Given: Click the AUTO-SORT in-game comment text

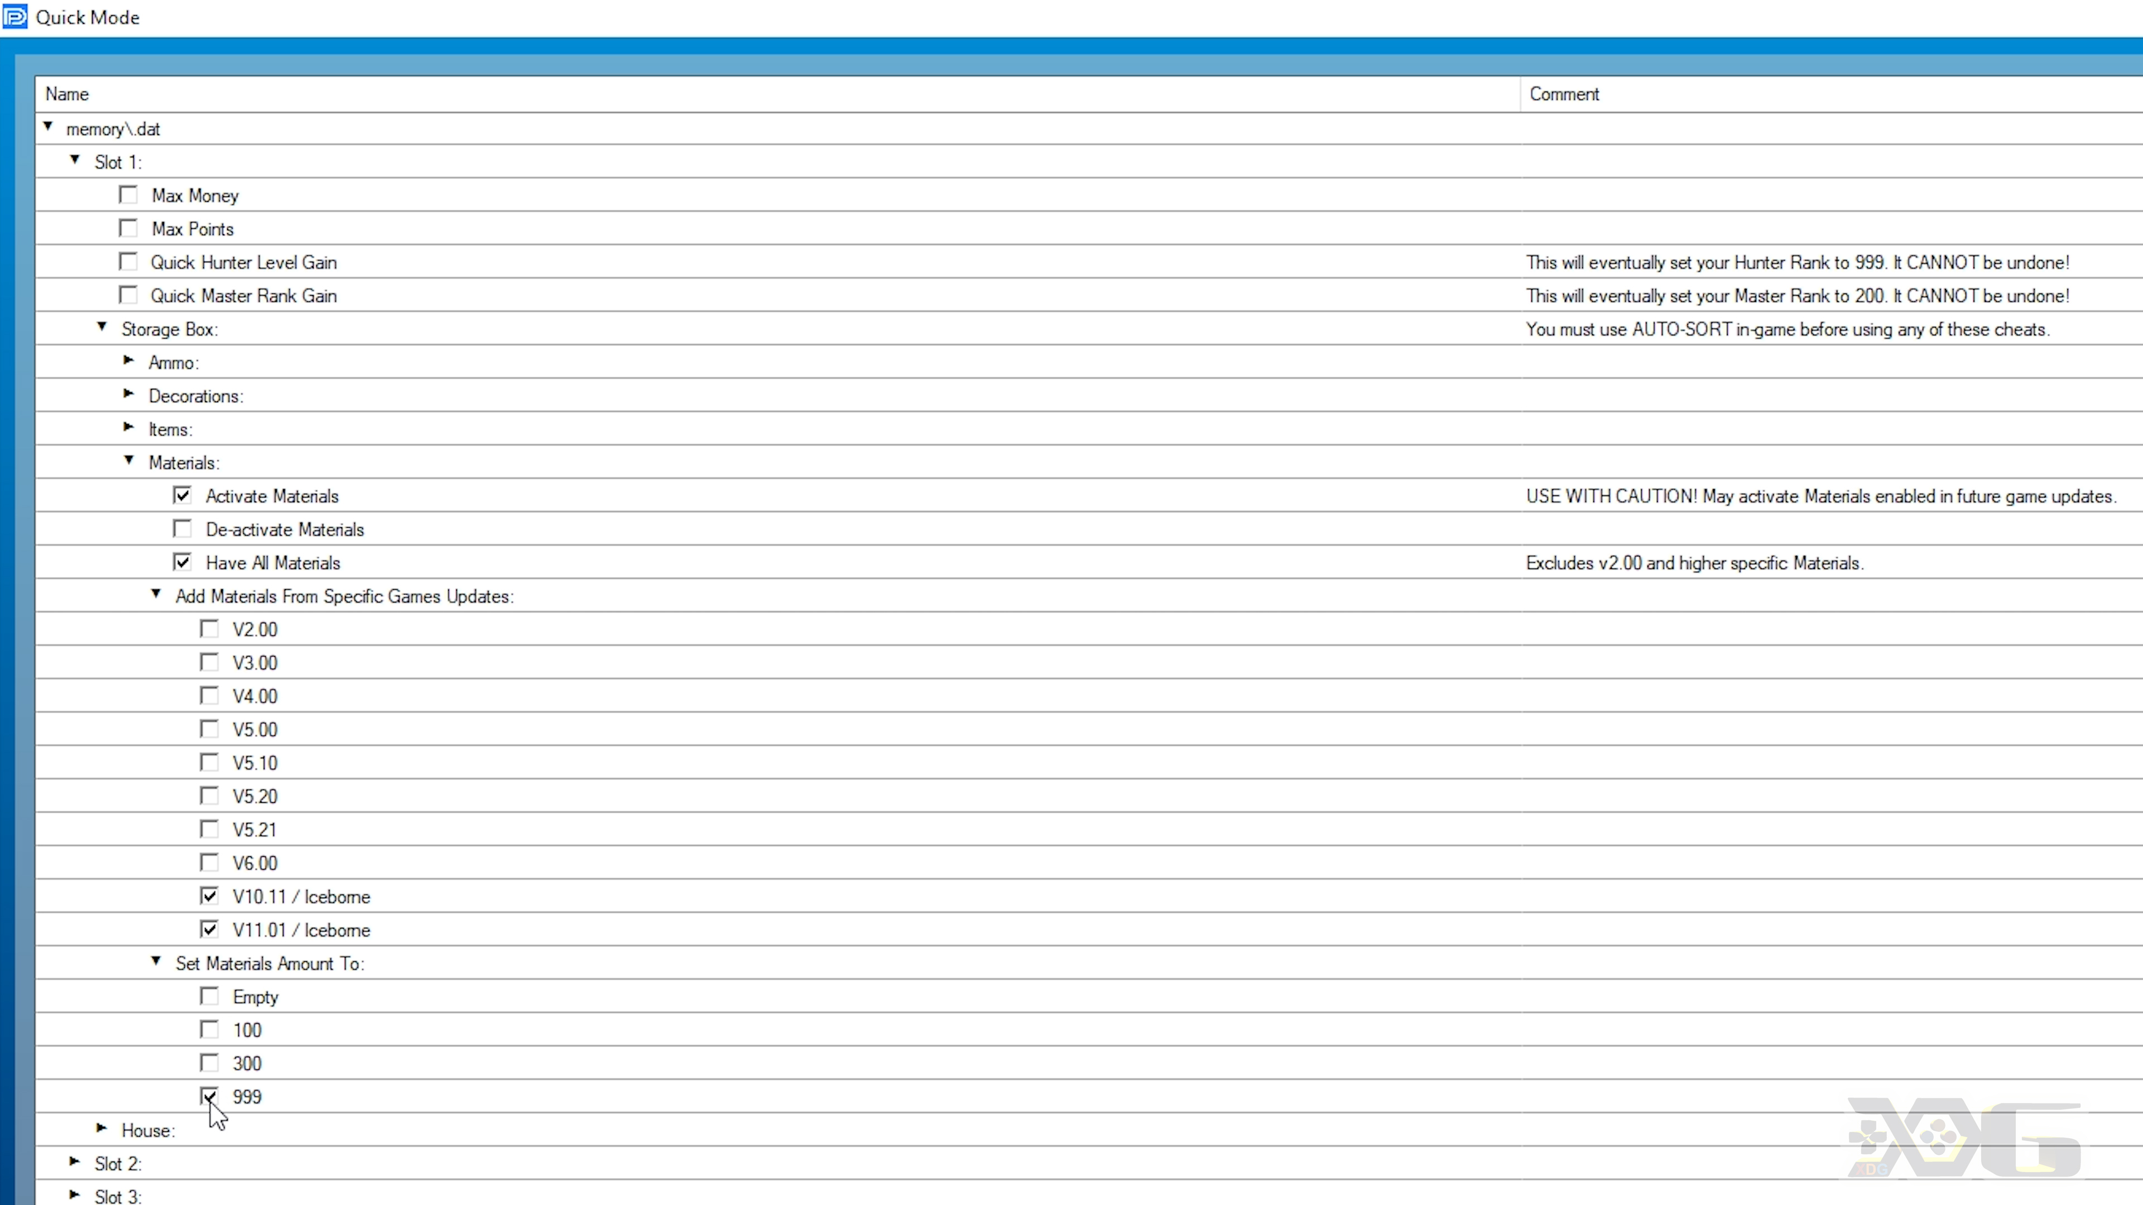Looking at the screenshot, I should [x=1787, y=329].
